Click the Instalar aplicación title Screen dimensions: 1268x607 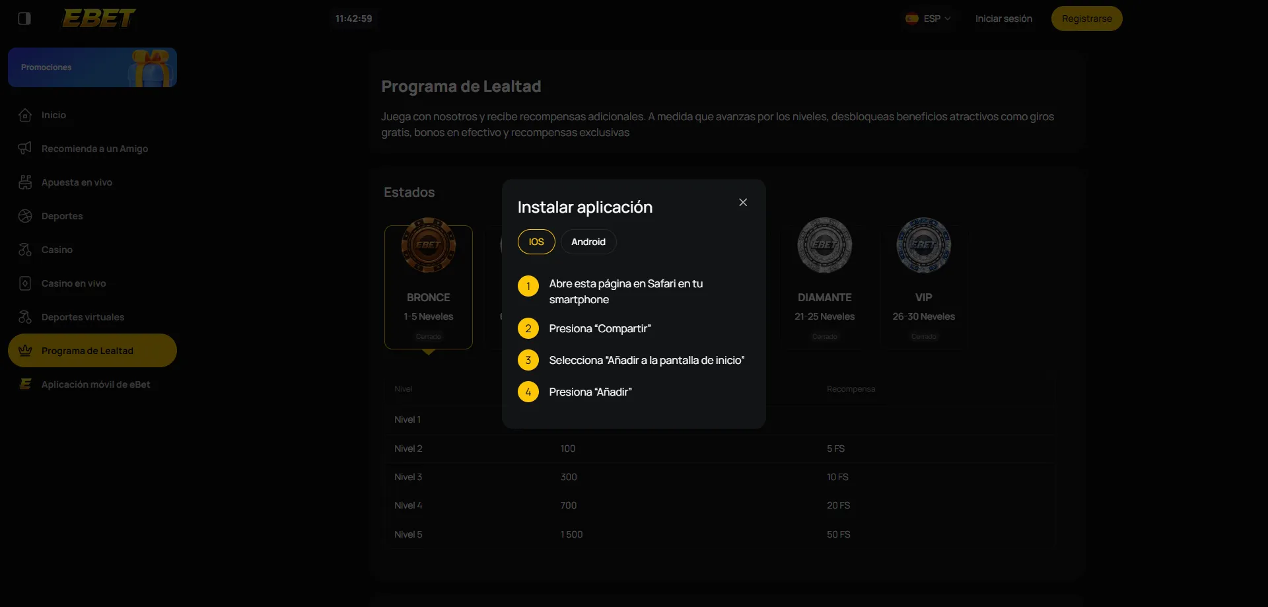point(585,207)
